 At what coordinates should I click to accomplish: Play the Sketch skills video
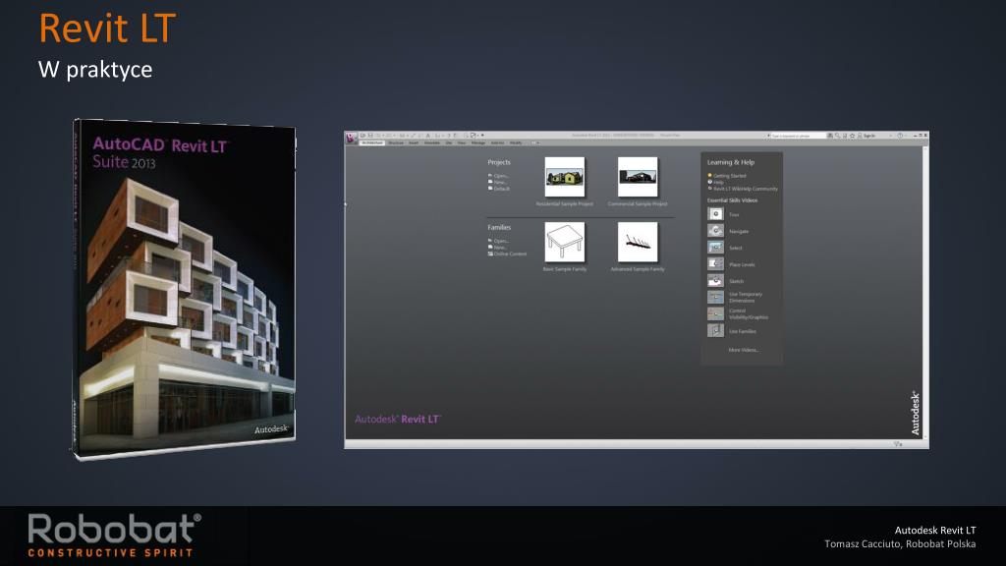click(x=715, y=281)
